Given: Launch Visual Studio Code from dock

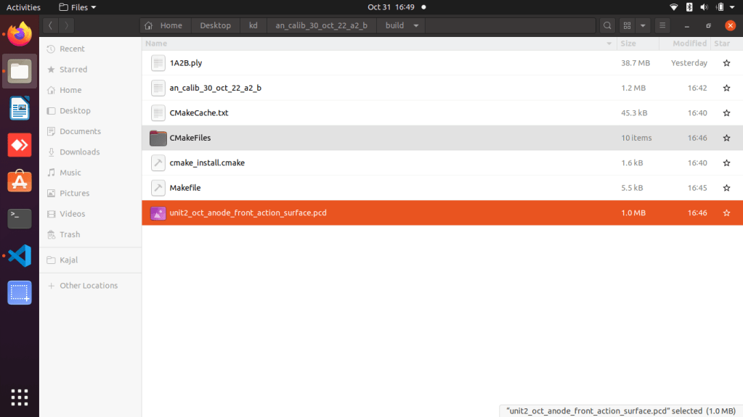Looking at the screenshot, I should point(20,255).
